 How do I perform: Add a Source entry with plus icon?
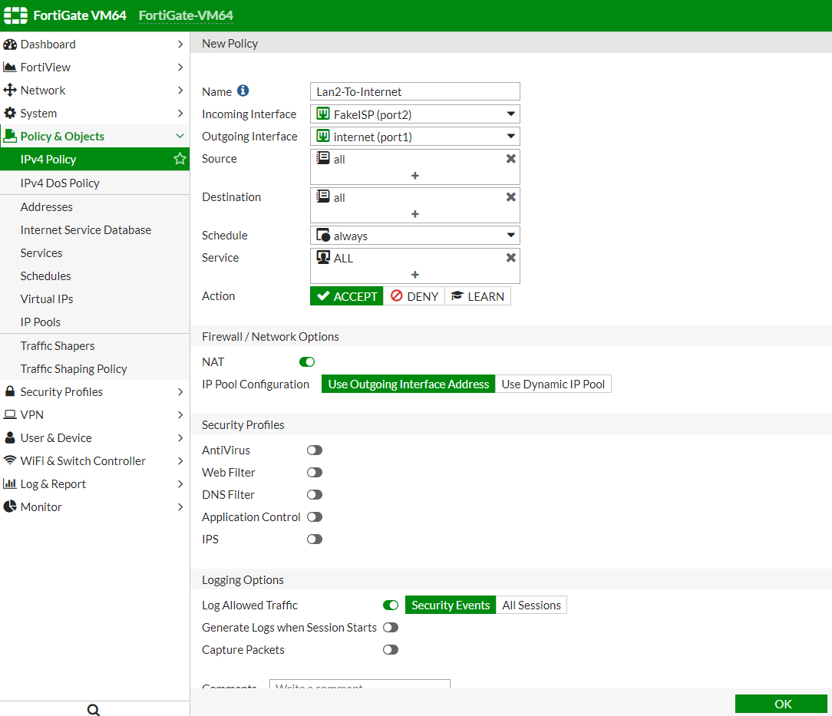[415, 176]
